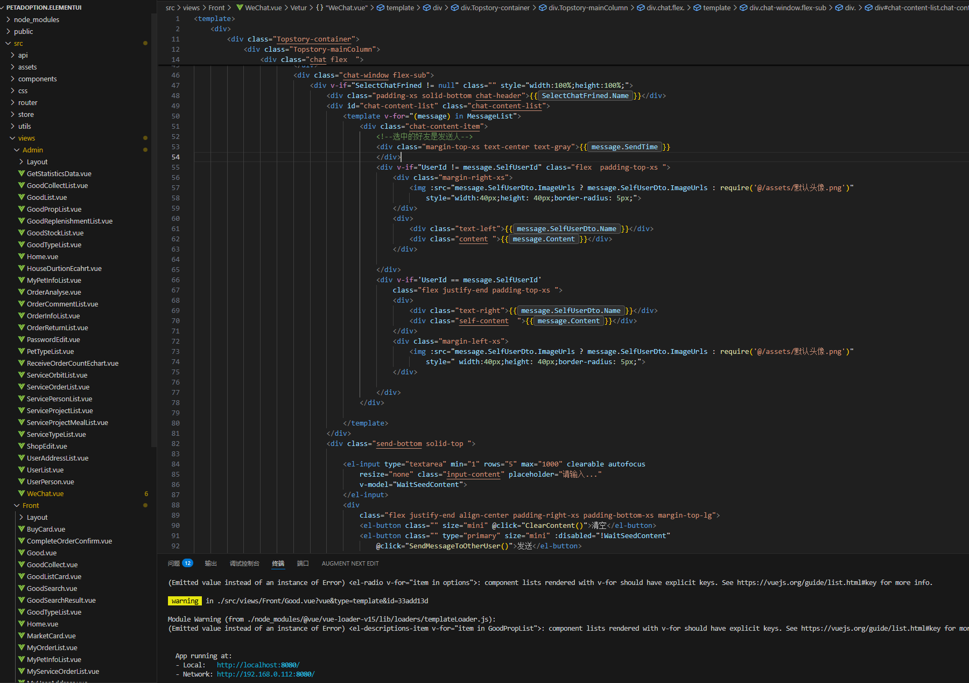
Task: Click the Vue icon beside Good.vue
Action: pyautogui.click(x=22, y=553)
